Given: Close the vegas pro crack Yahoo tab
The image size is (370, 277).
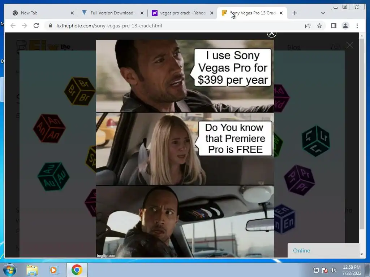Looking at the screenshot, I should click(212, 13).
